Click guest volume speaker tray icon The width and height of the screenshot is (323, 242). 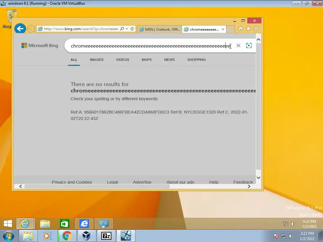293,224
